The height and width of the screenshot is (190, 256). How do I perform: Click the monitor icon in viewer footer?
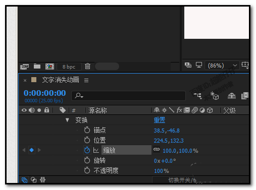[199, 65]
